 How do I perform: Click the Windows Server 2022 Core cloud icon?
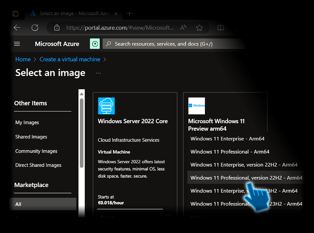tap(106, 106)
